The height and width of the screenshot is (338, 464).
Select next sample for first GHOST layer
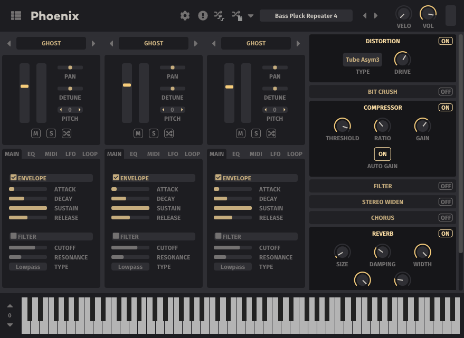[x=93, y=43]
